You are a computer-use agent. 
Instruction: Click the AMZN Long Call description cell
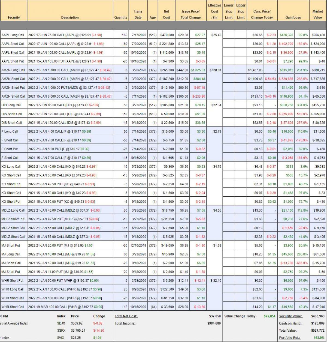70,70
